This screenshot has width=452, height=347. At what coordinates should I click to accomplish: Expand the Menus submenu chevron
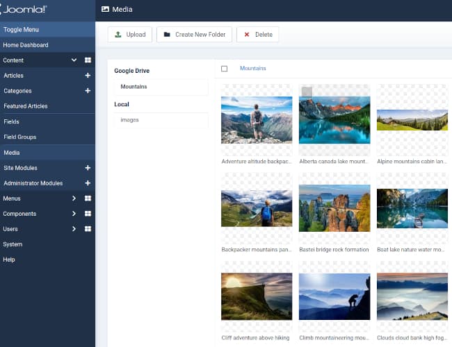74,198
